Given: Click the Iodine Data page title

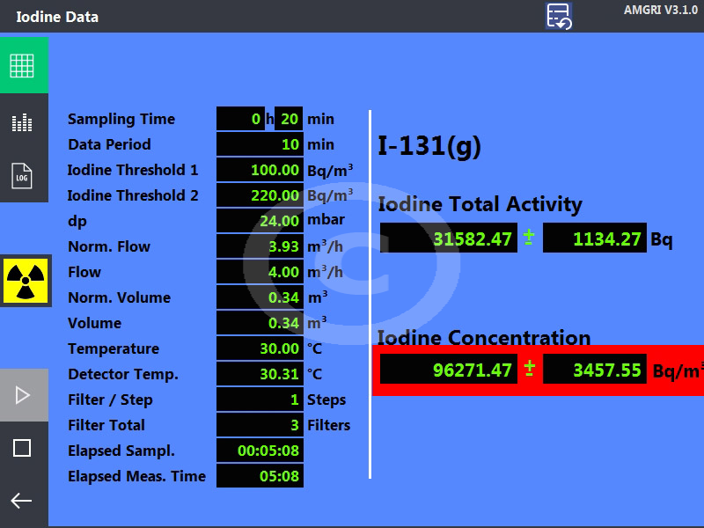Looking at the screenshot, I should pos(57,17).
